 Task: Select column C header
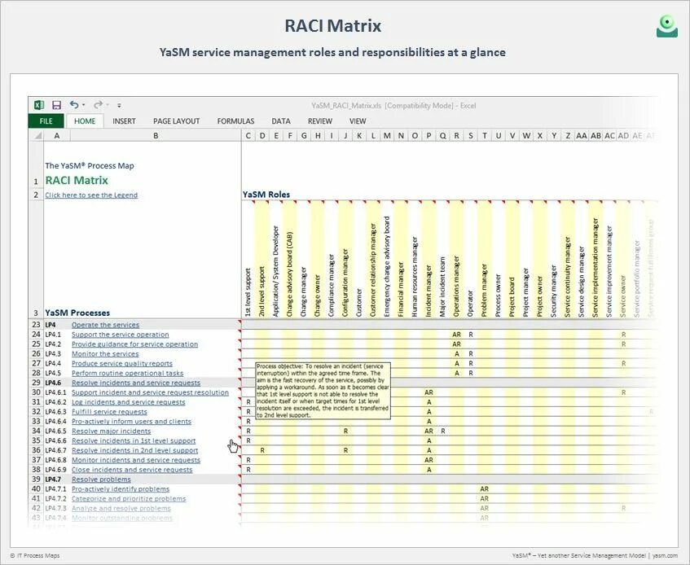click(x=248, y=136)
